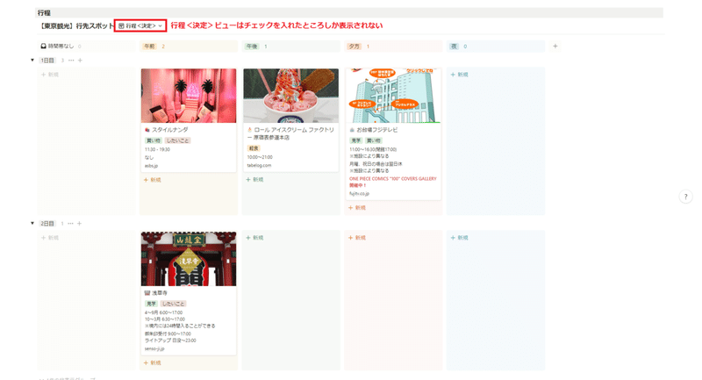
Task: Select the 時間帯なし column header label
Action: click(x=61, y=47)
